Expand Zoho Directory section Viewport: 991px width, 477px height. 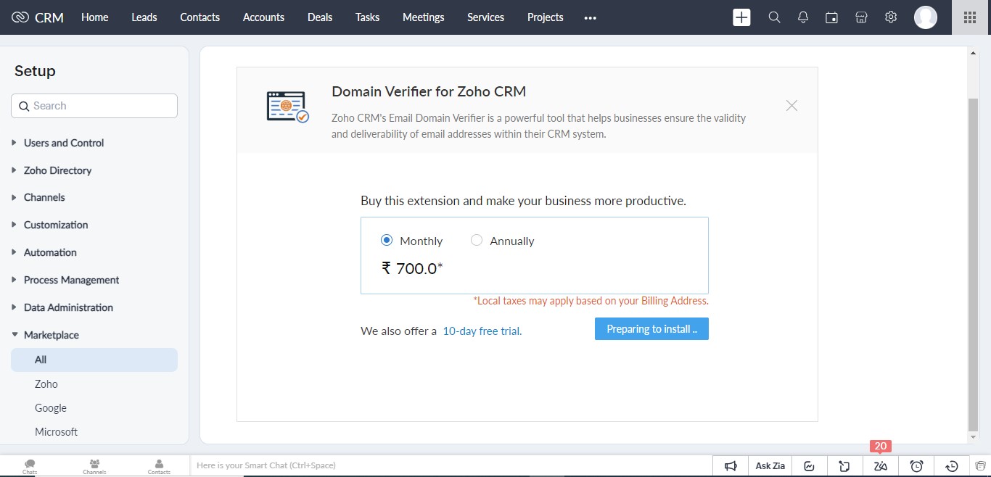pyautogui.click(x=58, y=170)
